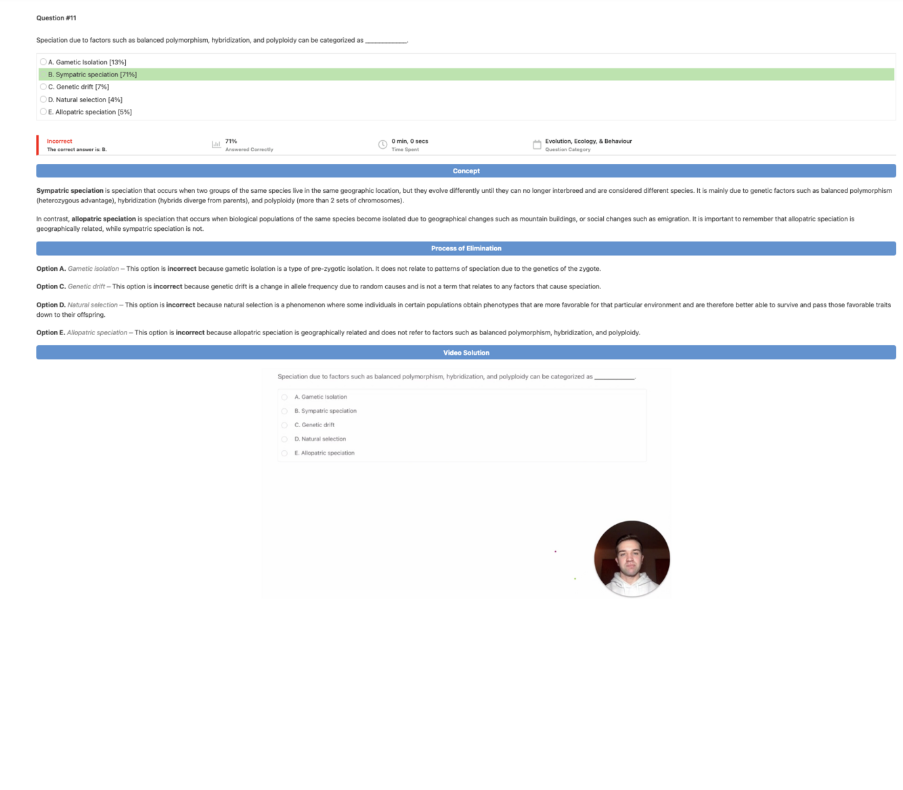Click the calendar icon beside Question Category
The width and height of the screenshot is (903, 790).
[x=537, y=144]
